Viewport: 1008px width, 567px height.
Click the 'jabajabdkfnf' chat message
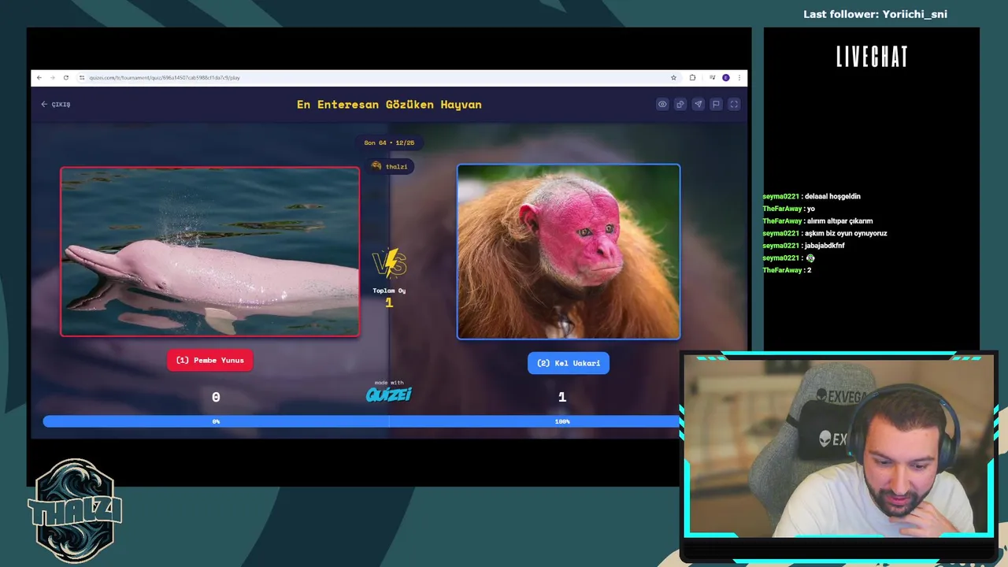(x=825, y=246)
